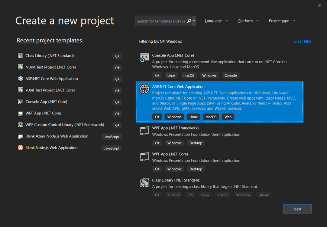
Task: Click the ASP.NET Core Web Application globe icon
Action: pos(144,89)
